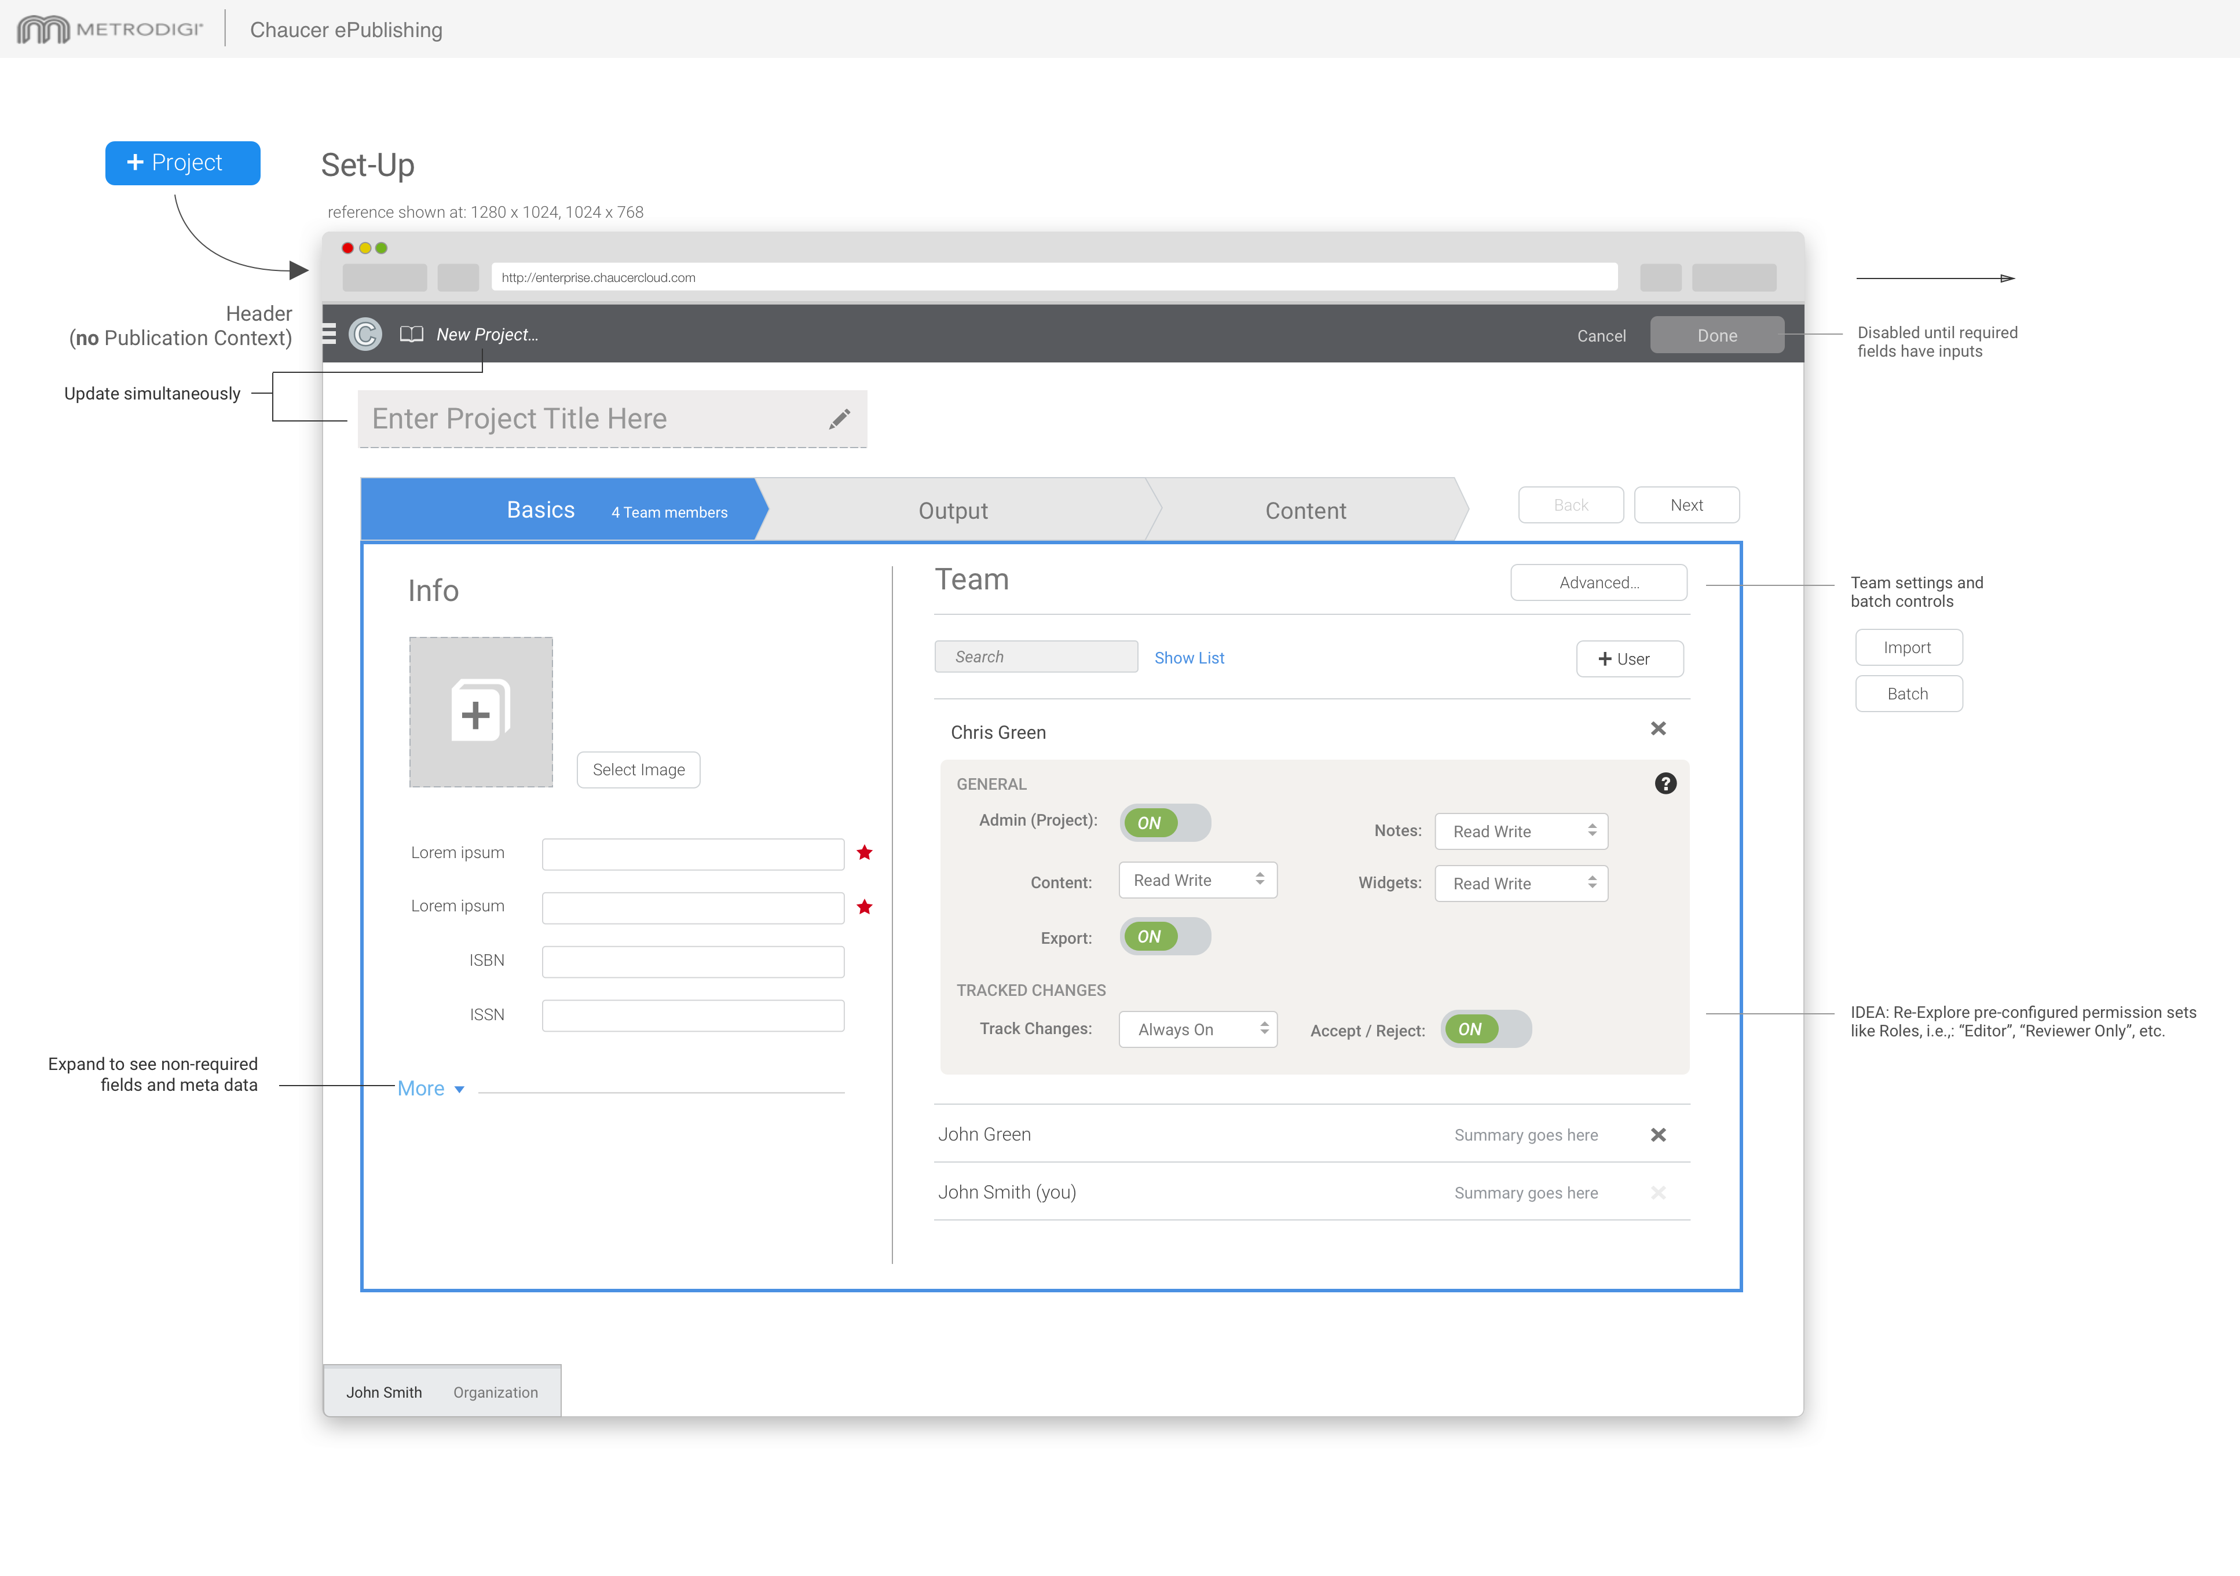Screen dimensions: 2240x1576
Task: Open the Track Changes Always On dropdown
Action: (1197, 1030)
